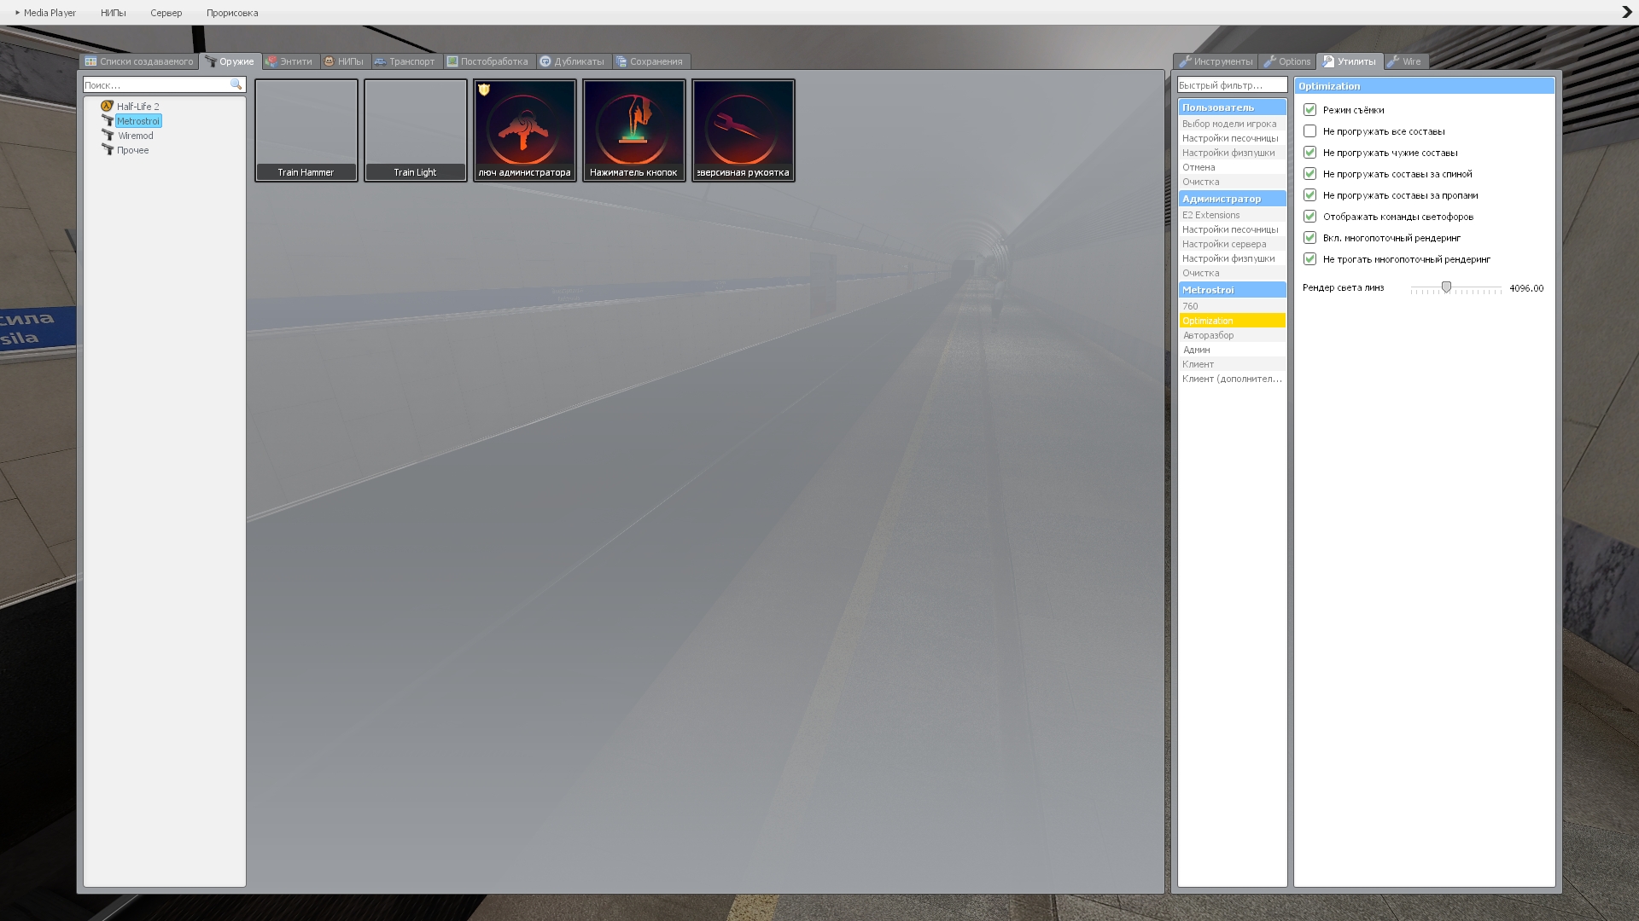Image resolution: width=1639 pixels, height=921 pixels.
Task: Open Half-Life 2 weapon category
Action: tap(137, 107)
